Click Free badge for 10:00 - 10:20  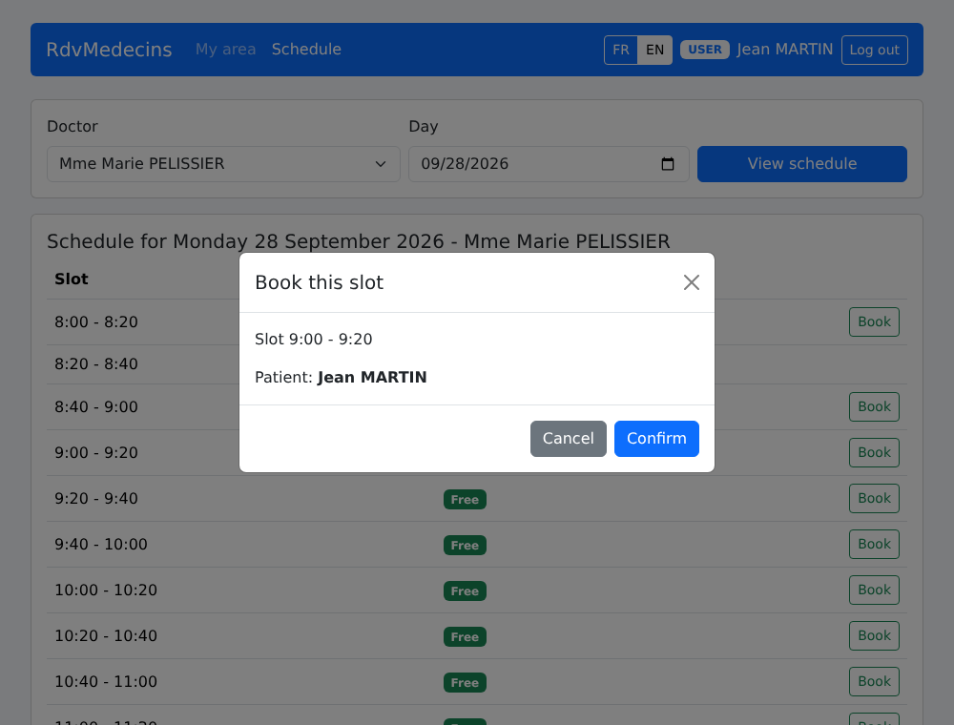(x=465, y=590)
